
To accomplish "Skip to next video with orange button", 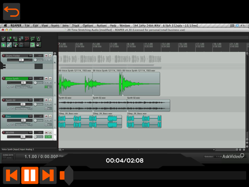I will (48, 175).
